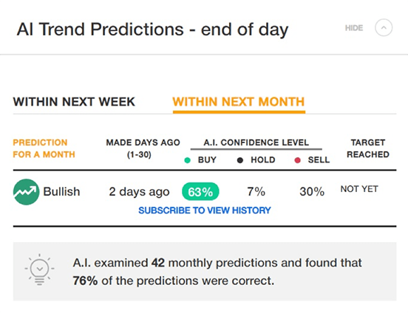Open Subscribe to View History link

click(205, 210)
